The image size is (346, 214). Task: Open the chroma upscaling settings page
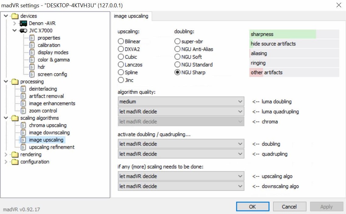pyautogui.click(x=48, y=125)
